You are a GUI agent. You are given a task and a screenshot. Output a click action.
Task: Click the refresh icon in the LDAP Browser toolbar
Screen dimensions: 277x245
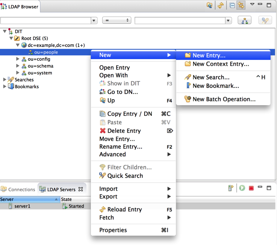(x=221, y=5)
